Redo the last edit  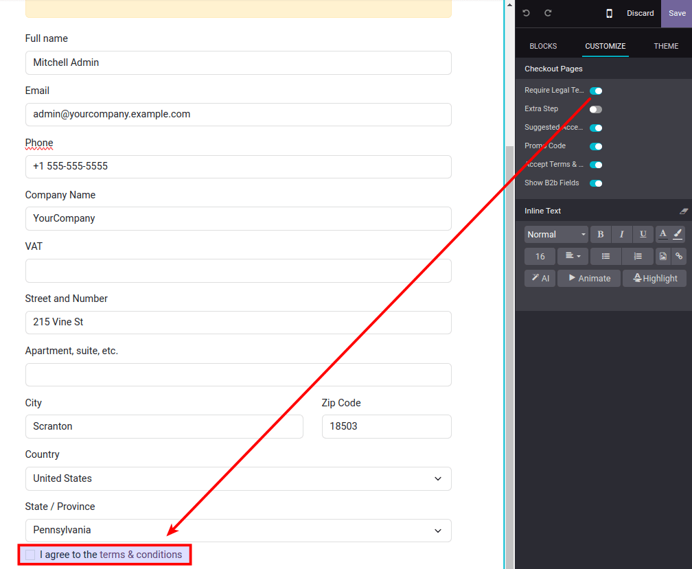[548, 13]
